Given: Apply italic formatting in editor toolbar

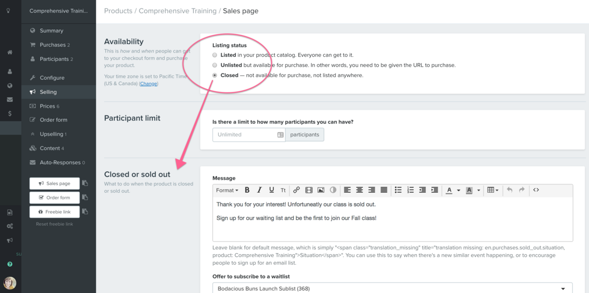Looking at the screenshot, I should 259,190.
